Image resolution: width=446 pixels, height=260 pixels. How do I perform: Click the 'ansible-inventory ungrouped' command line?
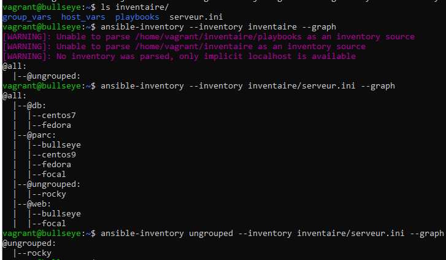[x=272, y=234]
